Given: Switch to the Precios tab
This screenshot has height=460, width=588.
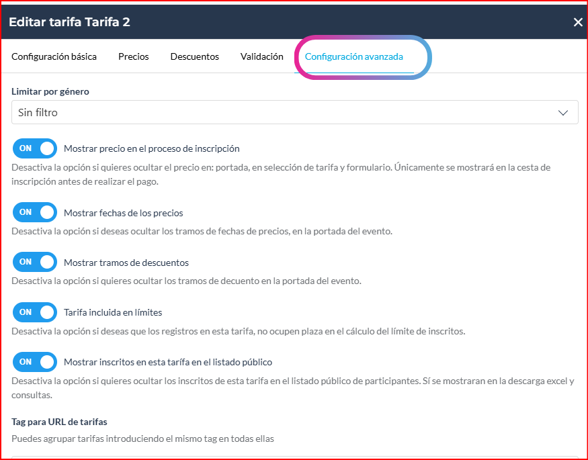Looking at the screenshot, I should point(134,56).
